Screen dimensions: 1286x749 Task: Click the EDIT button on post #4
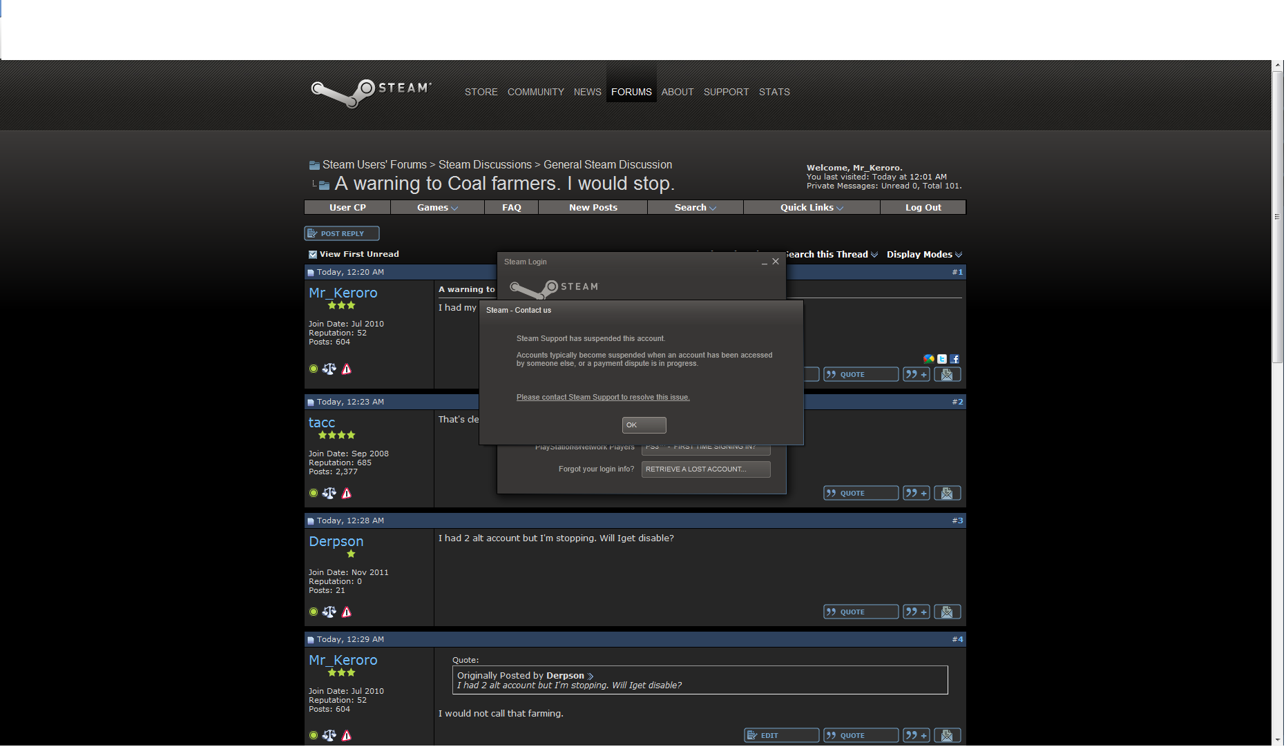[782, 736]
